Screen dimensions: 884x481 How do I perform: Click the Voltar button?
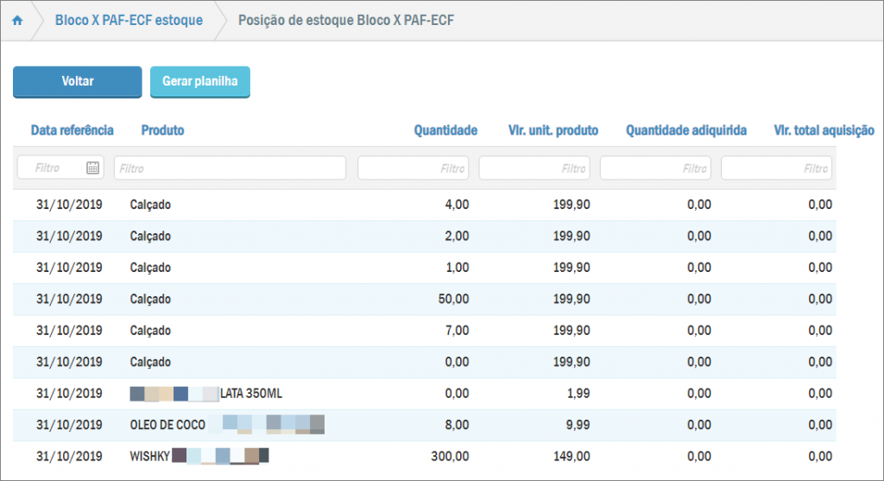pos(77,81)
